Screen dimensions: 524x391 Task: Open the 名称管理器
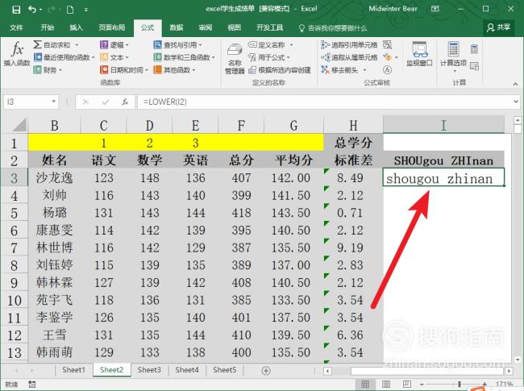point(235,58)
